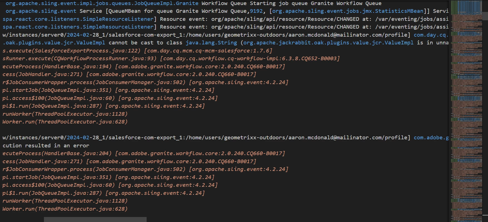Viewport: 488px width, 222px height.
Task: Click the 'HandlerBase.java:204' stack frame
Action: point(77,153)
